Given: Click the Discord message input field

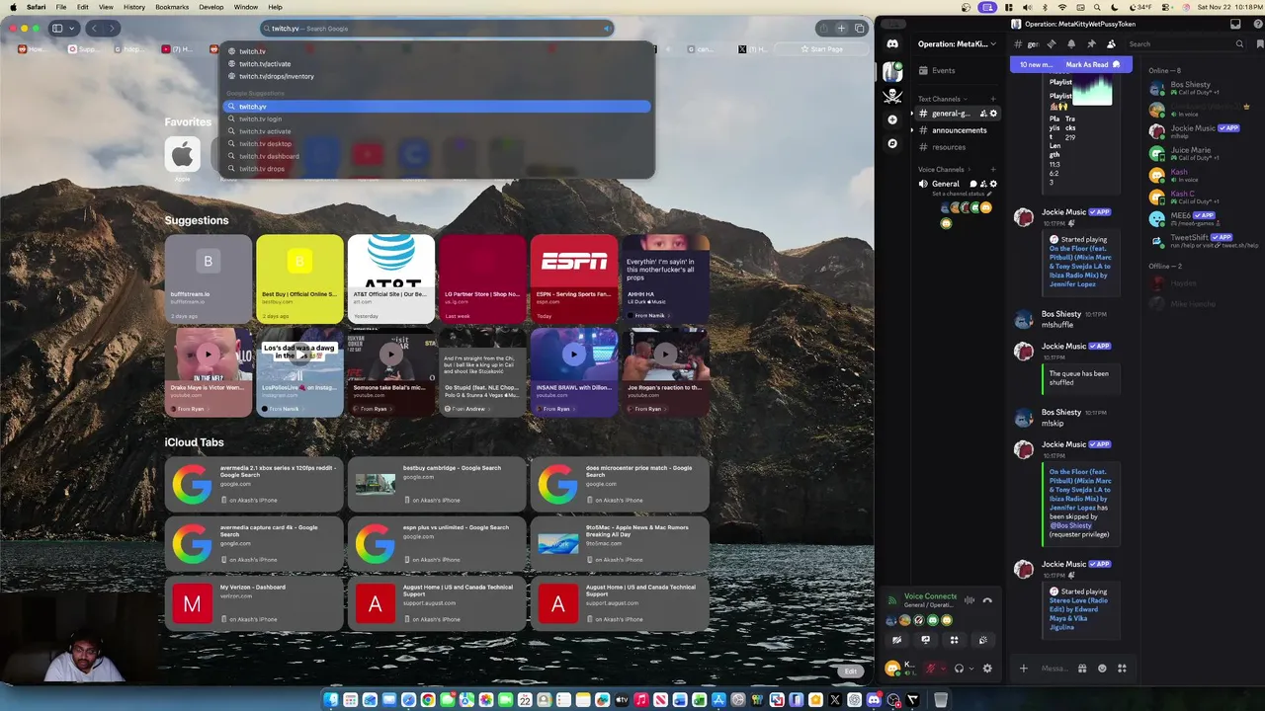Looking at the screenshot, I should (1054, 669).
